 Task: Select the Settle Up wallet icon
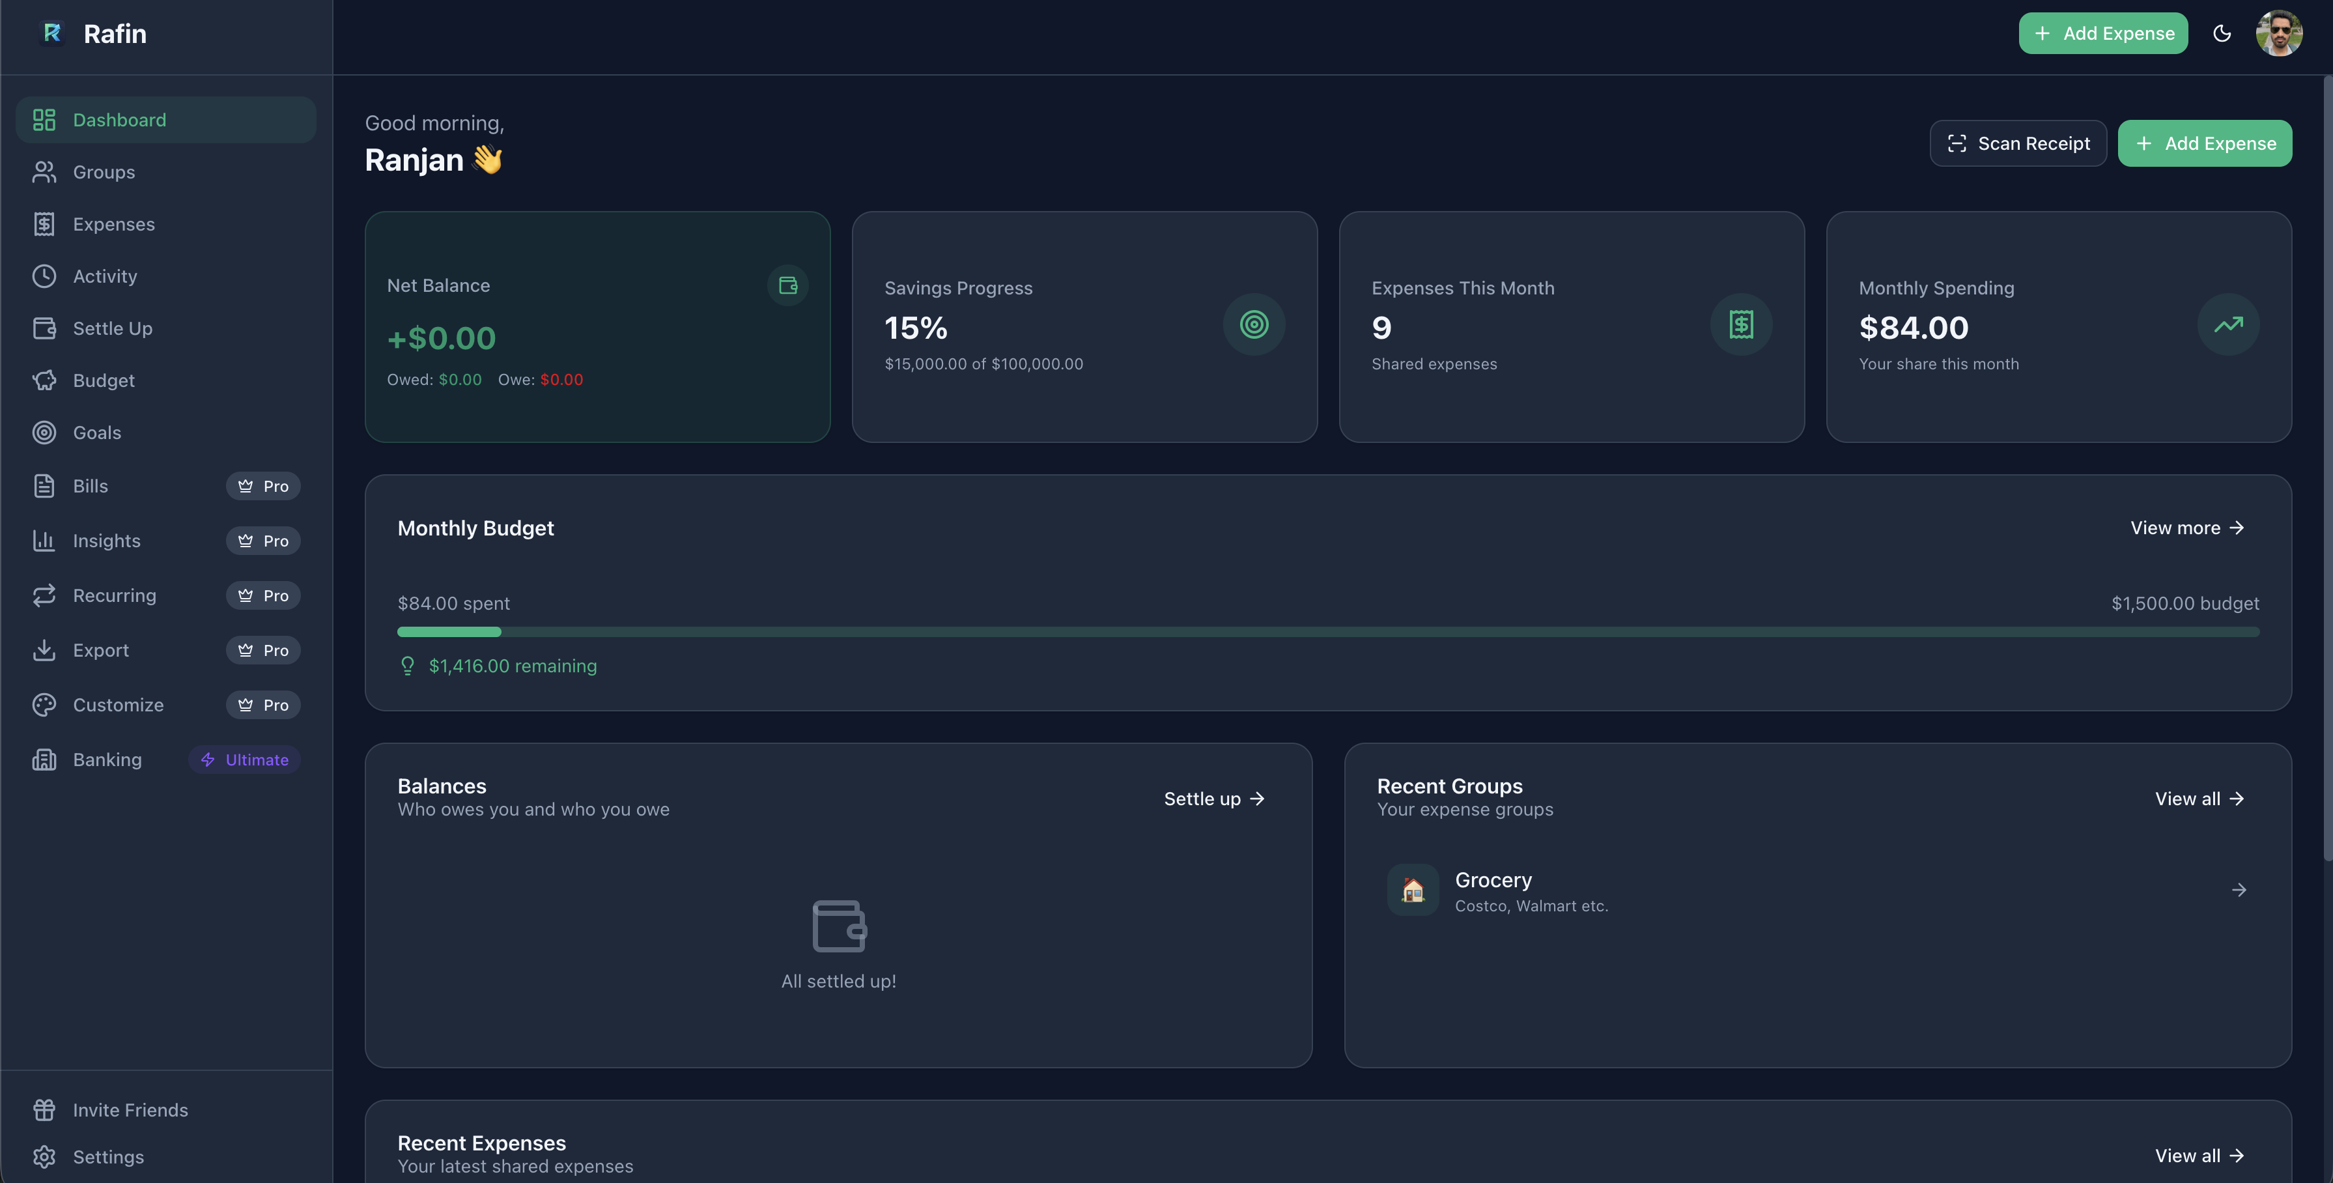coord(44,328)
